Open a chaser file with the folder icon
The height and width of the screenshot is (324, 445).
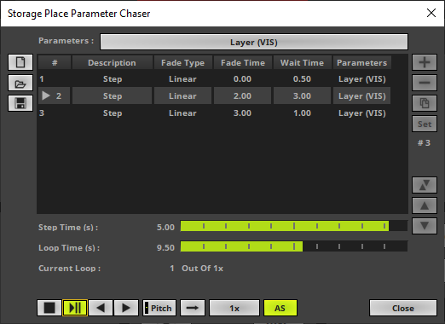20,83
